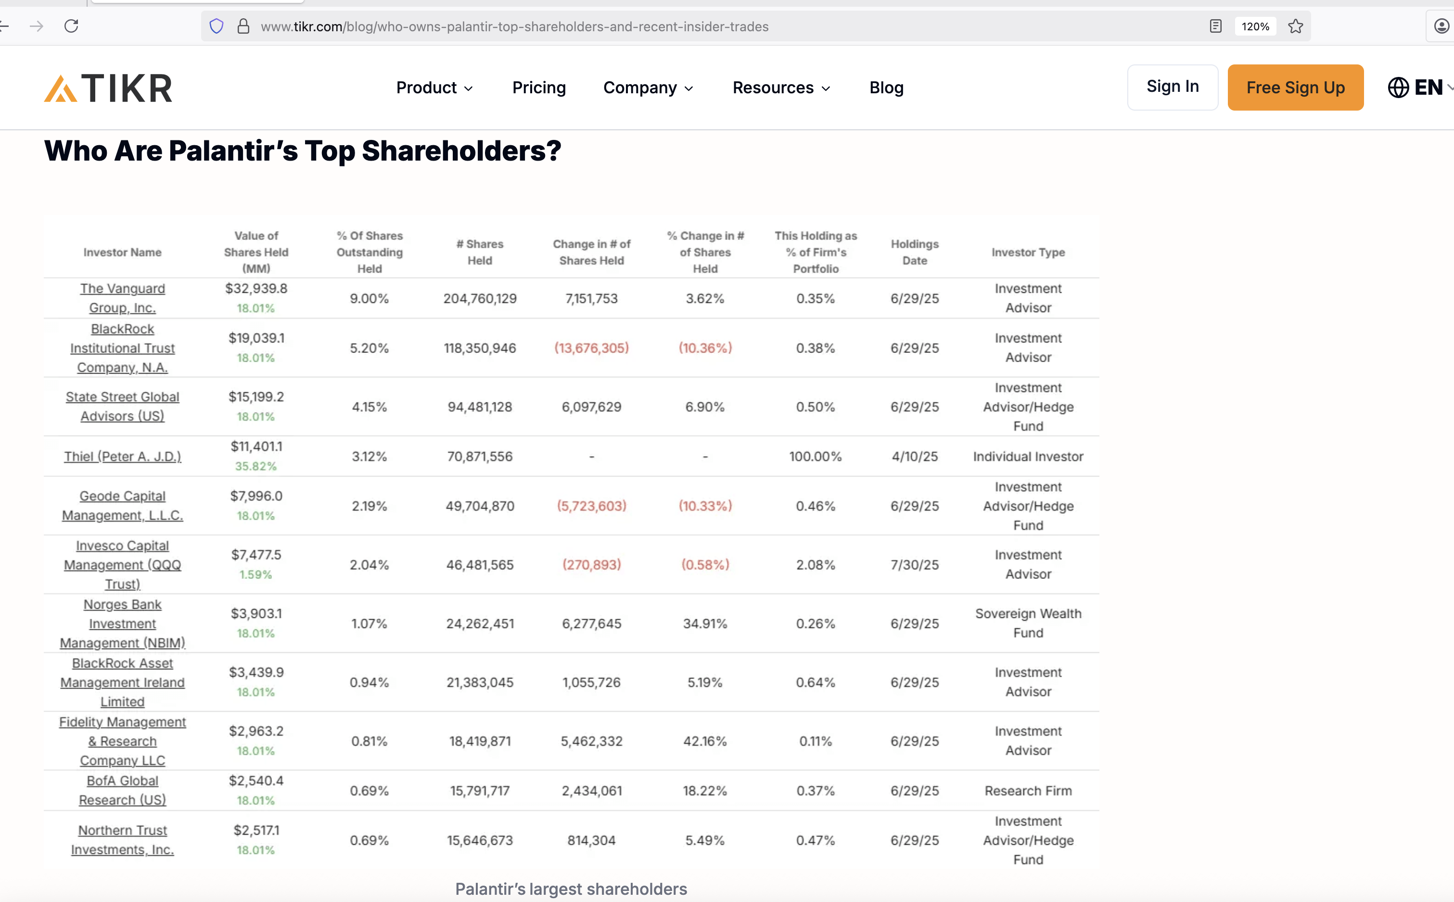Screen dimensions: 1454x902
Task: Open reader view icon in address bar
Action: [x=1216, y=26]
